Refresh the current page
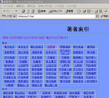 click(x=28, y=11)
